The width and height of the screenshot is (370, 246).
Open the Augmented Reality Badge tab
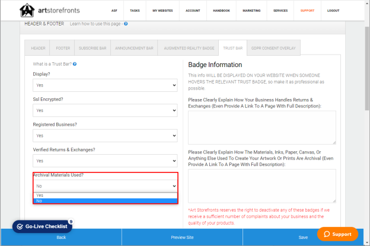189,48
